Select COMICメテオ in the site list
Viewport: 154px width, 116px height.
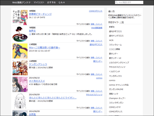(115, 107)
